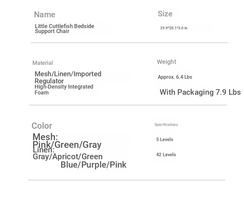This screenshot has height=200, width=244.
Task: Select the "Blue/Purple/Pink" color line
Action: [93, 165]
